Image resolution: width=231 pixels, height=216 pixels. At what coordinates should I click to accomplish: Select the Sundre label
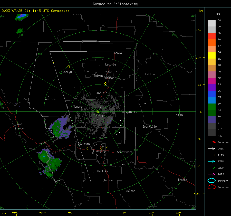[x=78, y=106]
